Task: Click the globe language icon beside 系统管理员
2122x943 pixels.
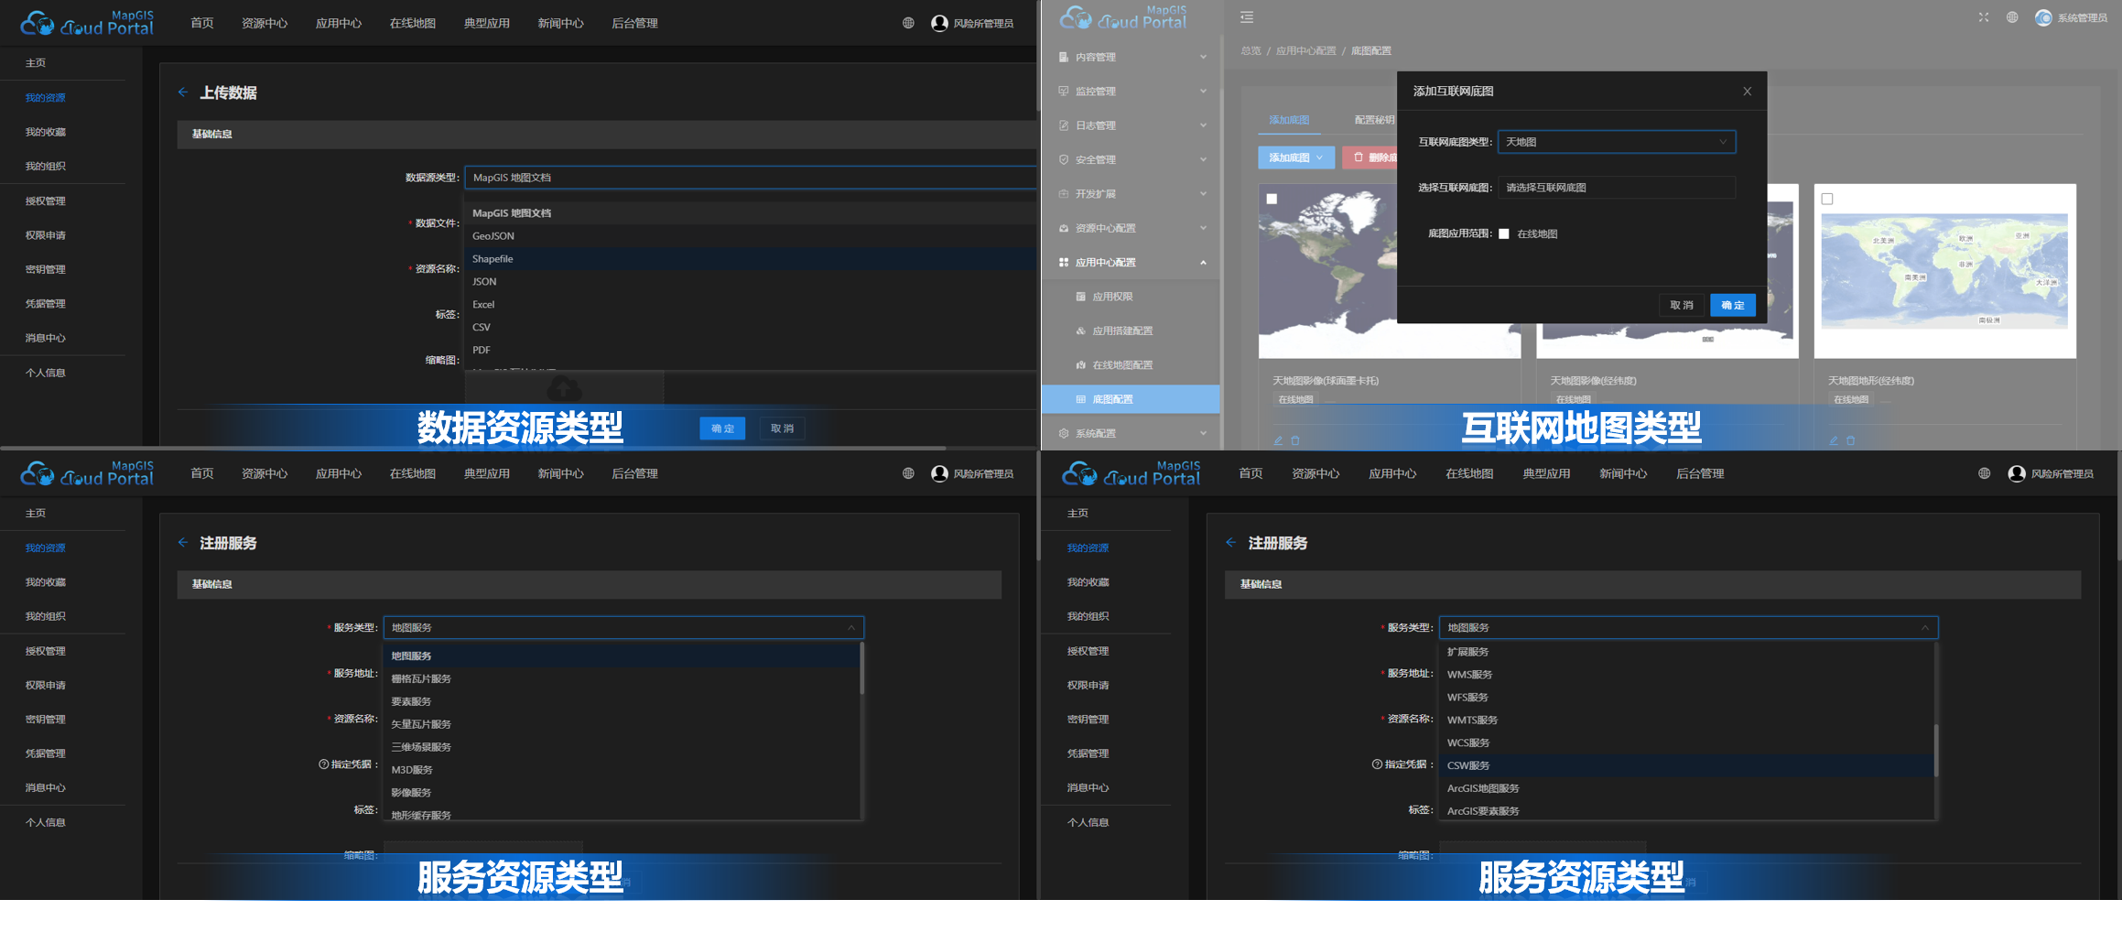Action: [x=2012, y=17]
